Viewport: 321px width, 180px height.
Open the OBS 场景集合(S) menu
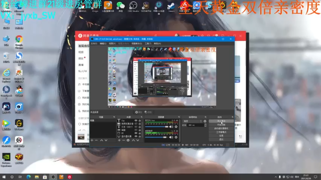136,43
